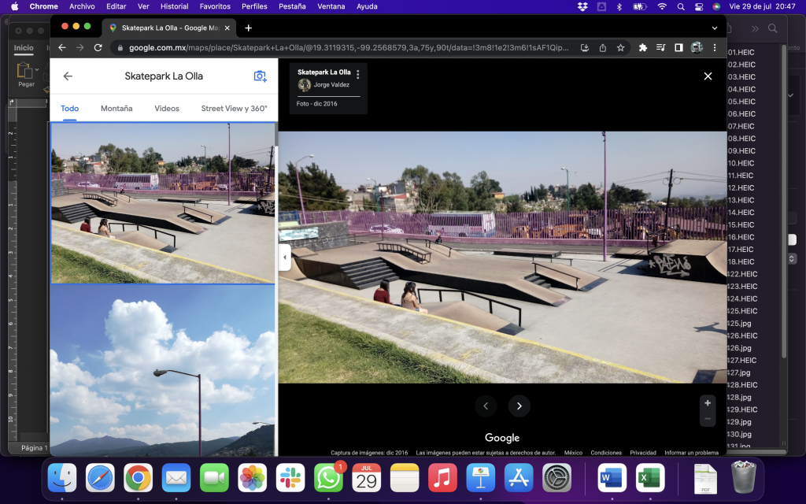Zoom in on the photo with plus
Viewport: 806px width, 504px height.
(x=708, y=403)
